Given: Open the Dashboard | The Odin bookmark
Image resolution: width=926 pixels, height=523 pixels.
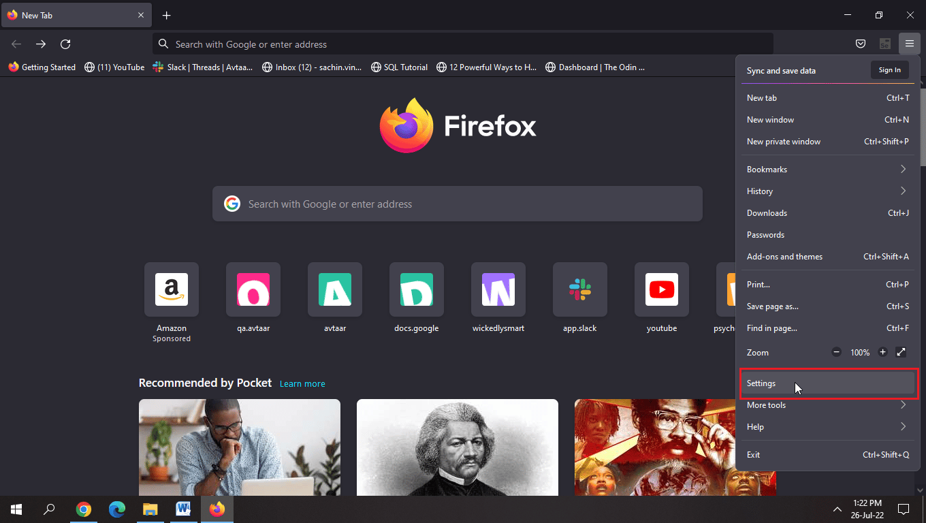Looking at the screenshot, I should (x=595, y=67).
